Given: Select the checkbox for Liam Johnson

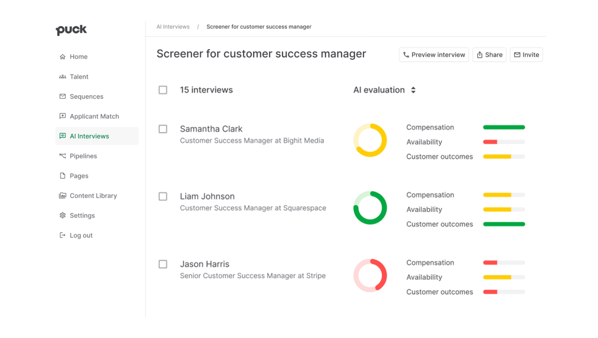Looking at the screenshot, I should point(163,196).
